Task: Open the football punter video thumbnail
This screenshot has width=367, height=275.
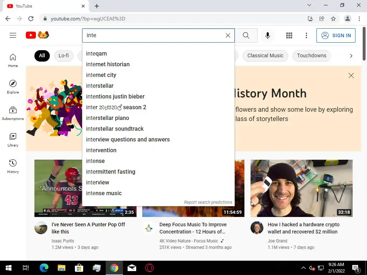Action: click(x=58, y=188)
